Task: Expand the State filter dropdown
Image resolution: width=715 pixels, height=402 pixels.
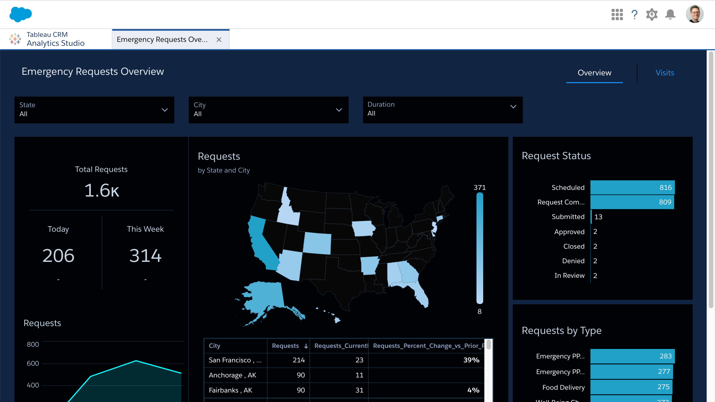Action: tap(165, 110)
